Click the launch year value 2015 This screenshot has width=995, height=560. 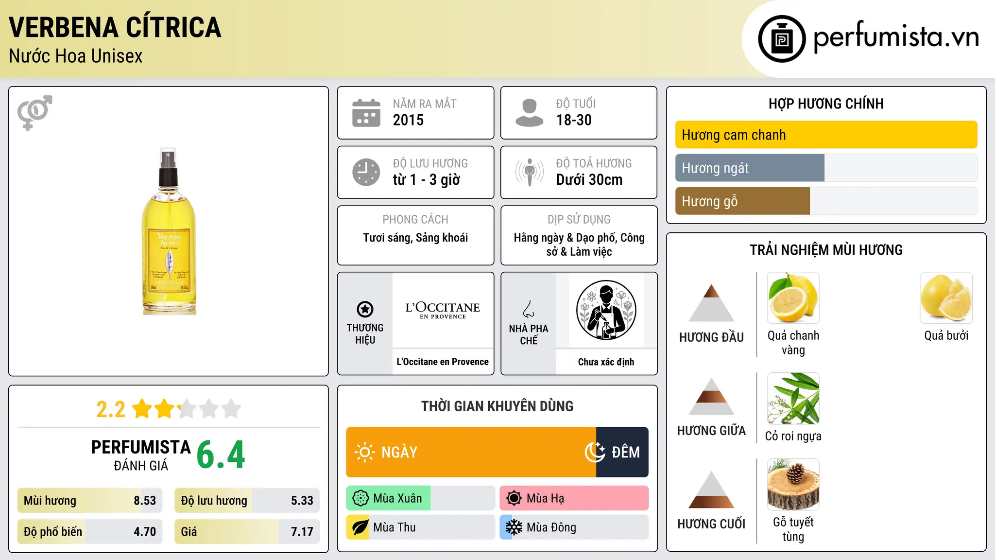(x=408, y=120)
